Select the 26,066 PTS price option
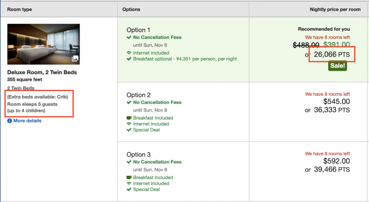The image size is (369, 202). pos(332,55)
